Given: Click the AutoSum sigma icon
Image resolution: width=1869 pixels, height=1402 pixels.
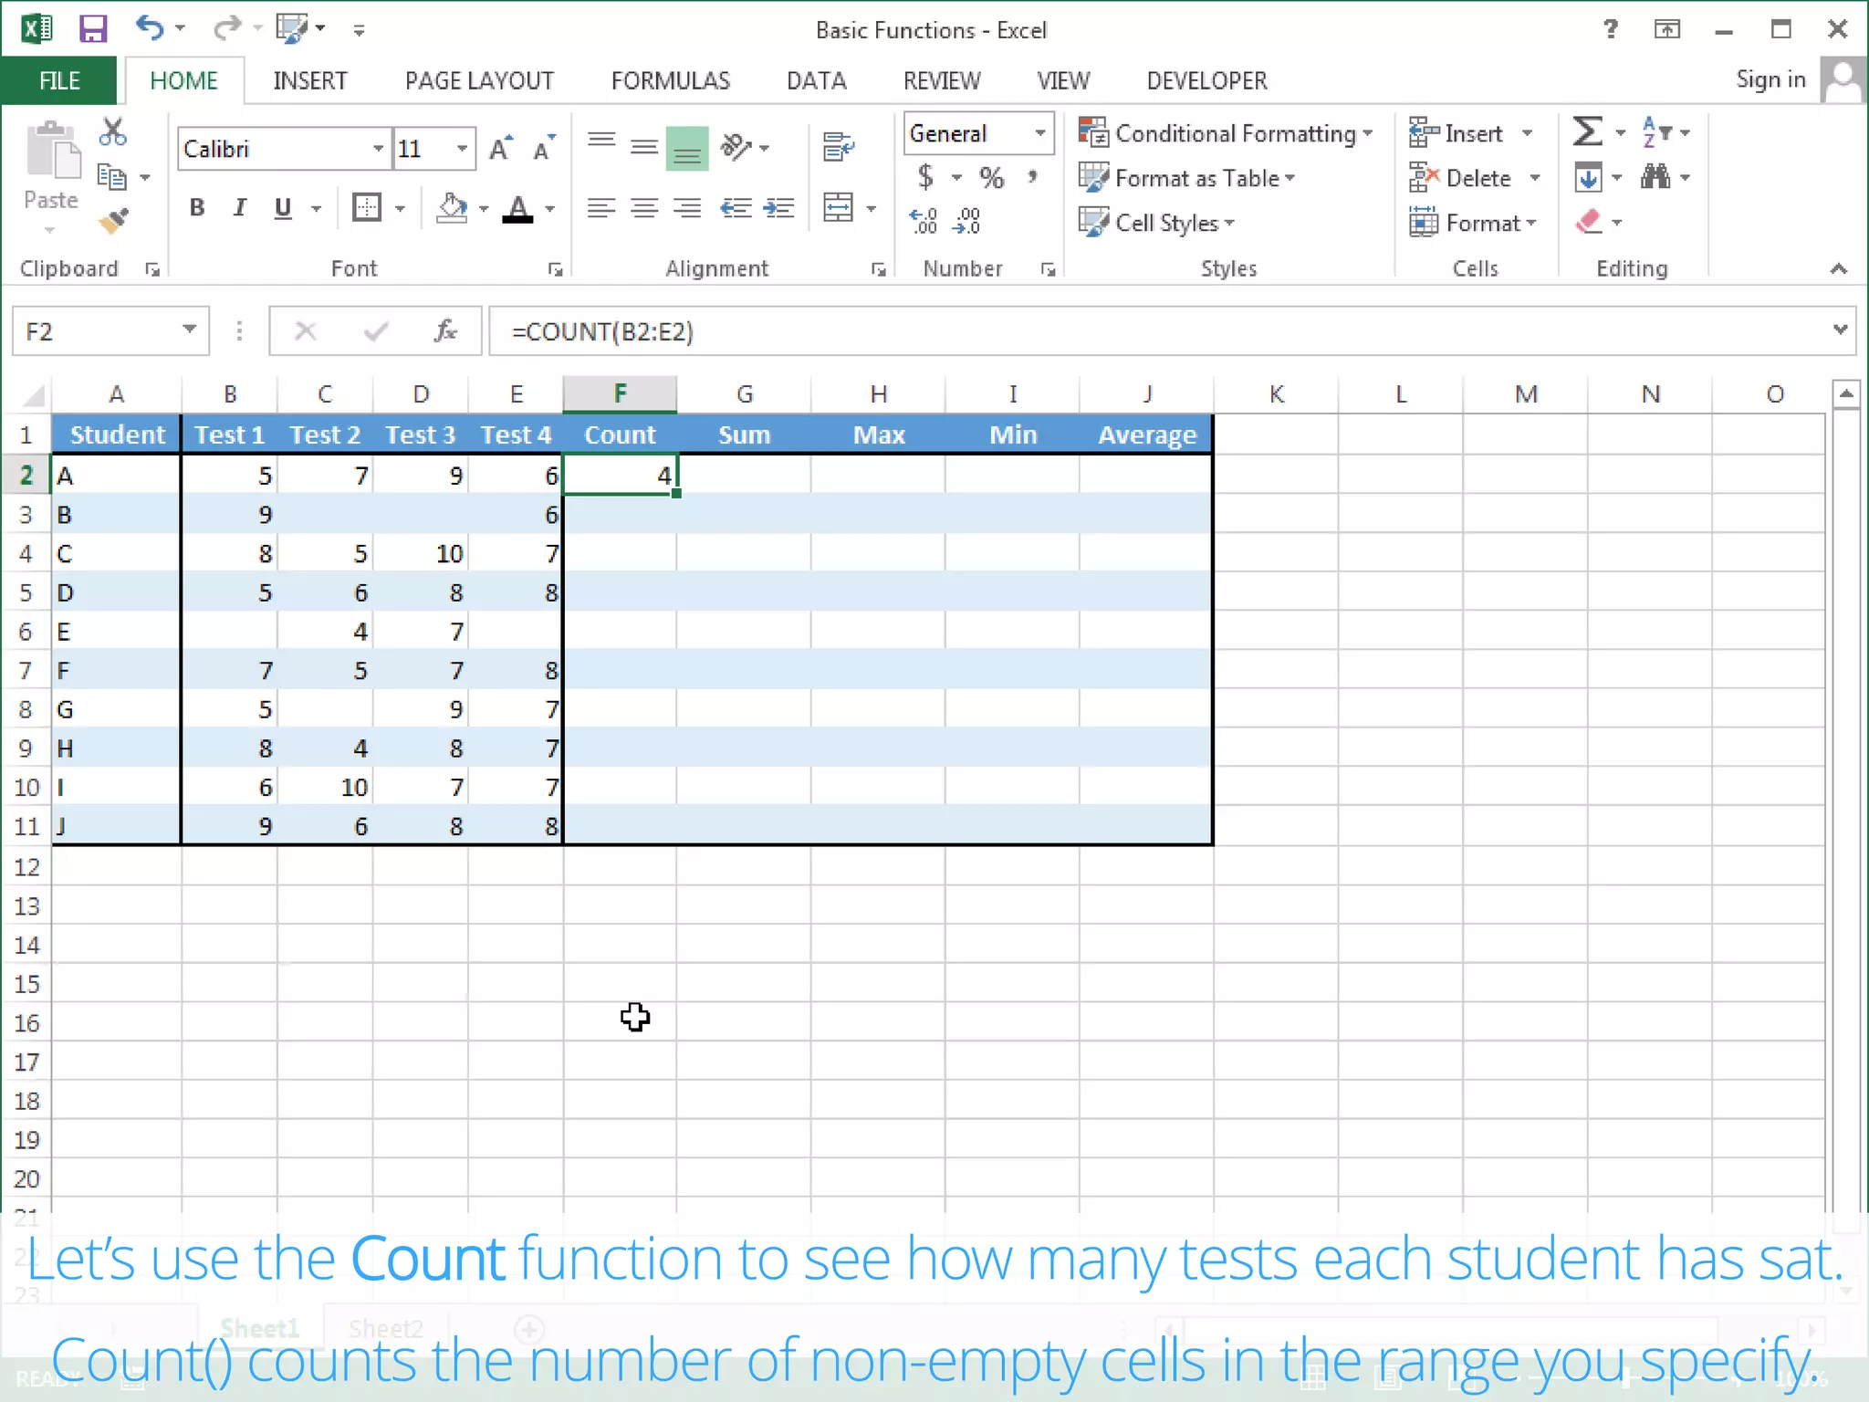Looking at the screenshot, I should pyautogui.click(x=1587, y=132).
